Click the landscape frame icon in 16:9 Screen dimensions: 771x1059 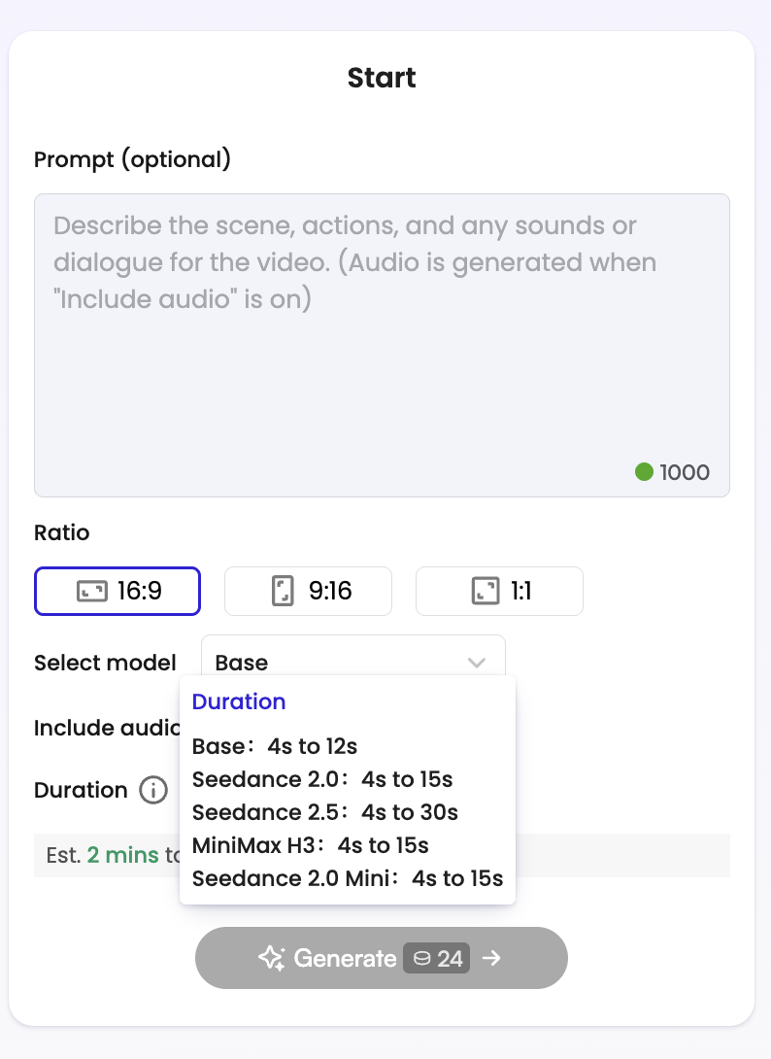92,591
